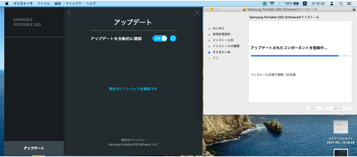Open the ウインドウ menu
The image size is (357, 157).
click(x=74, y=3)
